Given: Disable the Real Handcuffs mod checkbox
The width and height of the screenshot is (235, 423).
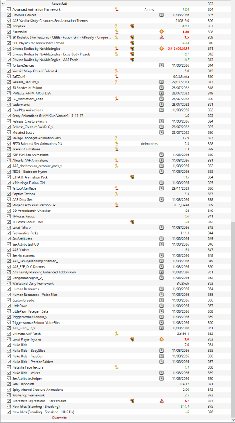Looking at the screenshot, I should click(x=9, y=384).
